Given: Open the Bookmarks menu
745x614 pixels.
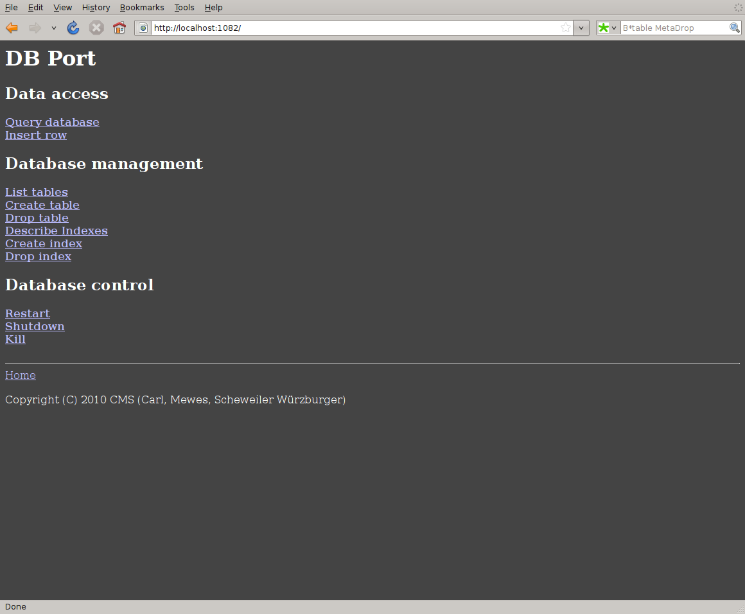Looking at the screenshot, I should tap(142, 8).
